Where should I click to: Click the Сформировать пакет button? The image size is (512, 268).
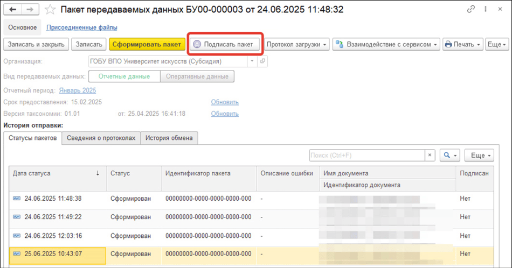(x=147, y=45)
